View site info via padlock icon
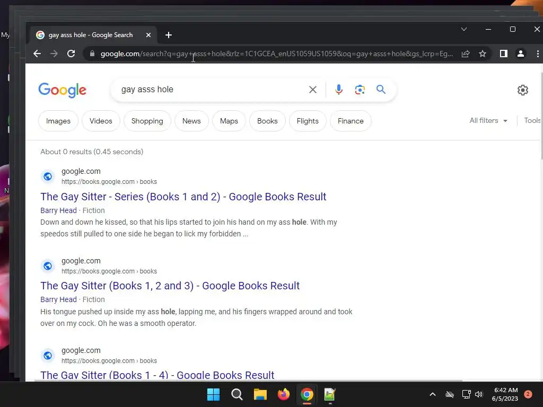The height and width of the screenshot is (407, 543). (92, 54)
